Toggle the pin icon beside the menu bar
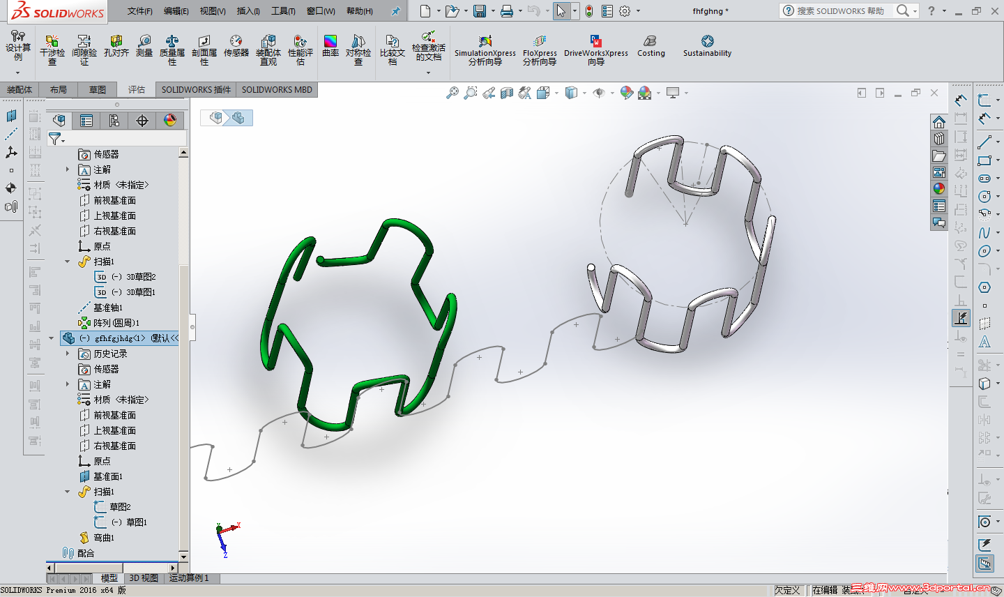The width and height of the screenshot is (1004, 597). pyautogui.click(x=395, y=11)
